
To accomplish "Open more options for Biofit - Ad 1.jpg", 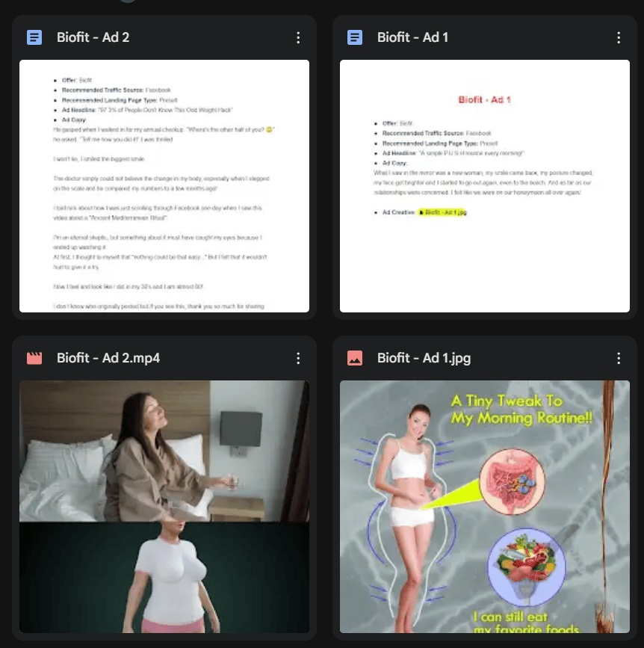I will click(618, 358).
